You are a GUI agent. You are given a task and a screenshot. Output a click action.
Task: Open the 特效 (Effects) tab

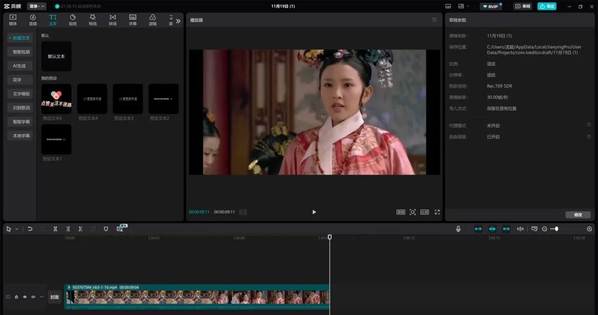(x=92, y=20)
